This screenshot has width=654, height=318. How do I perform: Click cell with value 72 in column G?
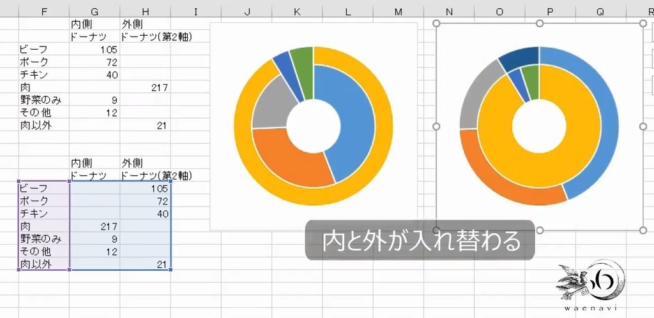pos(95,62)
